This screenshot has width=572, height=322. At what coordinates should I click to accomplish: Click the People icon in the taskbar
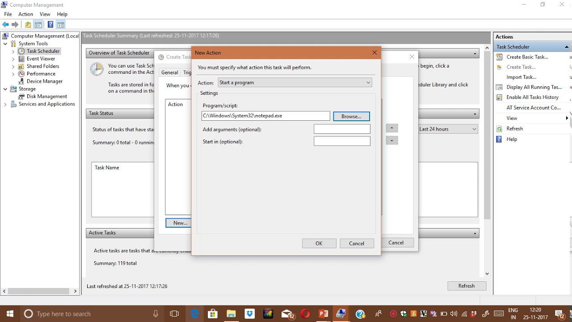(x=378, y=314)
